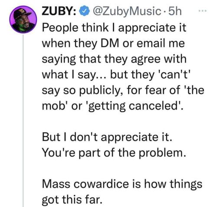Click the final line 'got this far.'
This screenshot has height=207, width=217.
click(x=72, y=200)
